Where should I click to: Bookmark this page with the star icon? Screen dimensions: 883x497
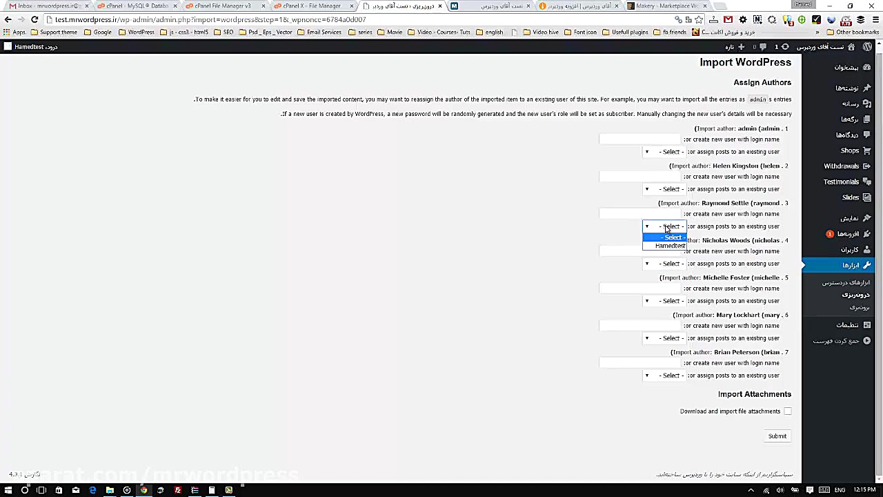point(699,19)
